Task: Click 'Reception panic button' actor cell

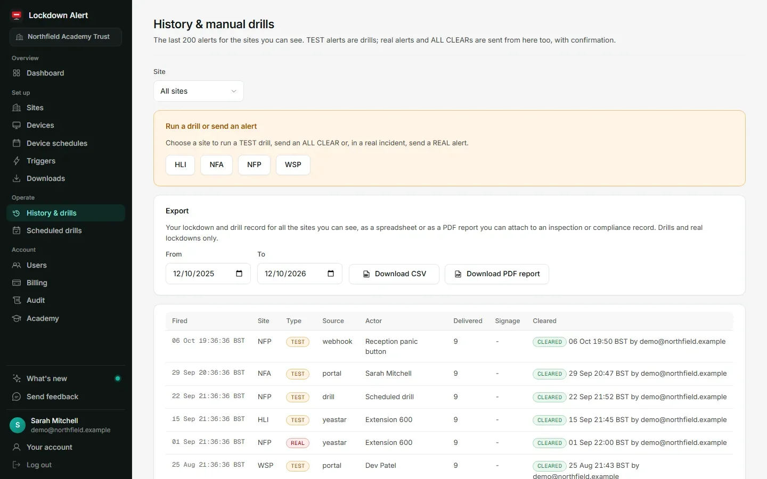Action: [391, 346]
